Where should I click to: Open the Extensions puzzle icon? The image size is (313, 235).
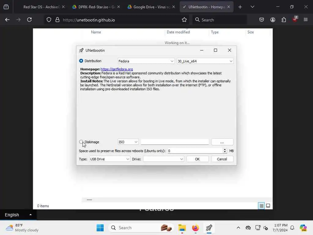[x=284, y=20]
